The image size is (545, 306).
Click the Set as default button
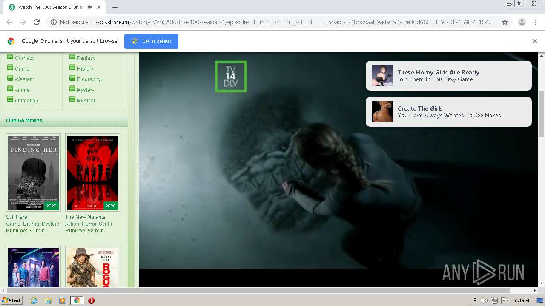coord(151,41)
